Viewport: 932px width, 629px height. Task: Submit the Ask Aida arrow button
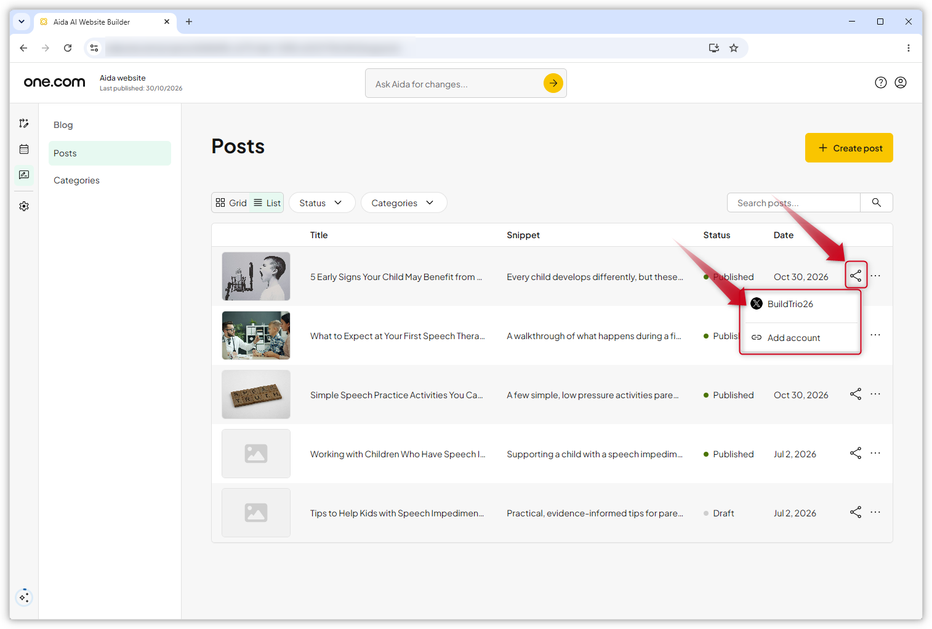[553, 83]
